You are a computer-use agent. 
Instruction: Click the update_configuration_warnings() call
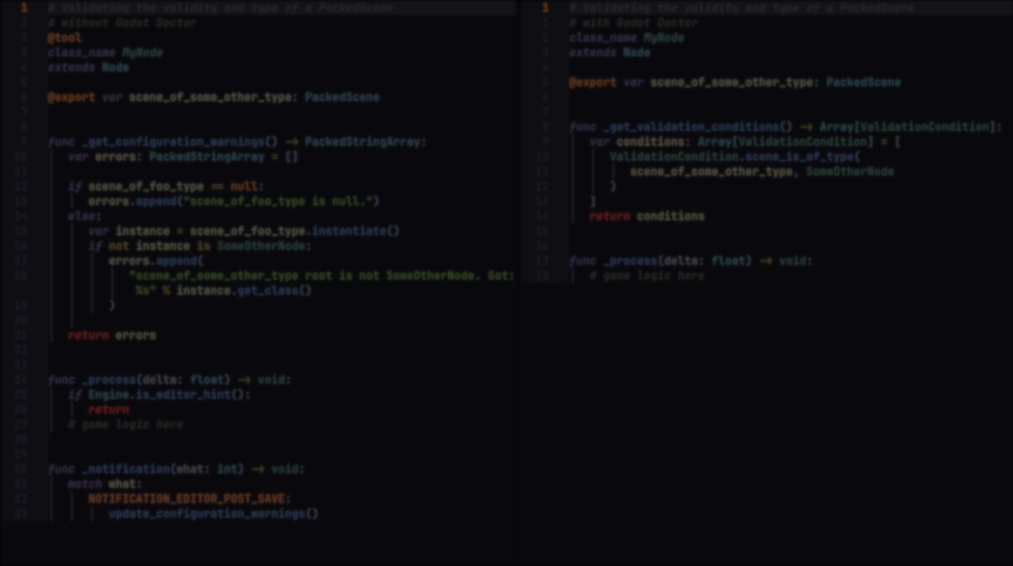(213, 514)
